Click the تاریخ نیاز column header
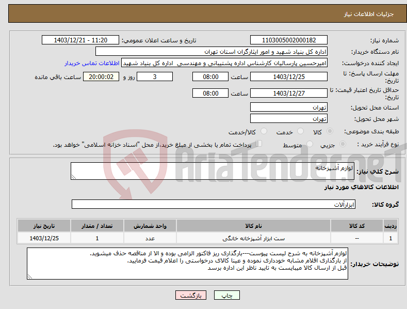This screenshot has height=309, width=407. pos(44,226)
